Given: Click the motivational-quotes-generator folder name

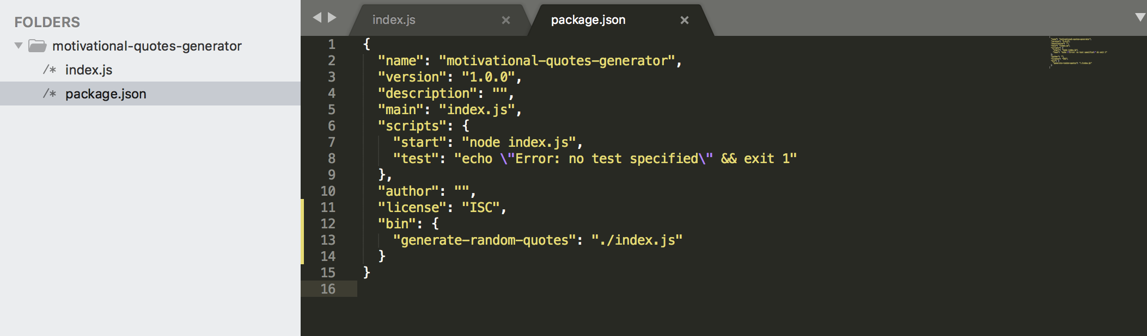Looking at the screenshot, I should (x=147, y=46).
